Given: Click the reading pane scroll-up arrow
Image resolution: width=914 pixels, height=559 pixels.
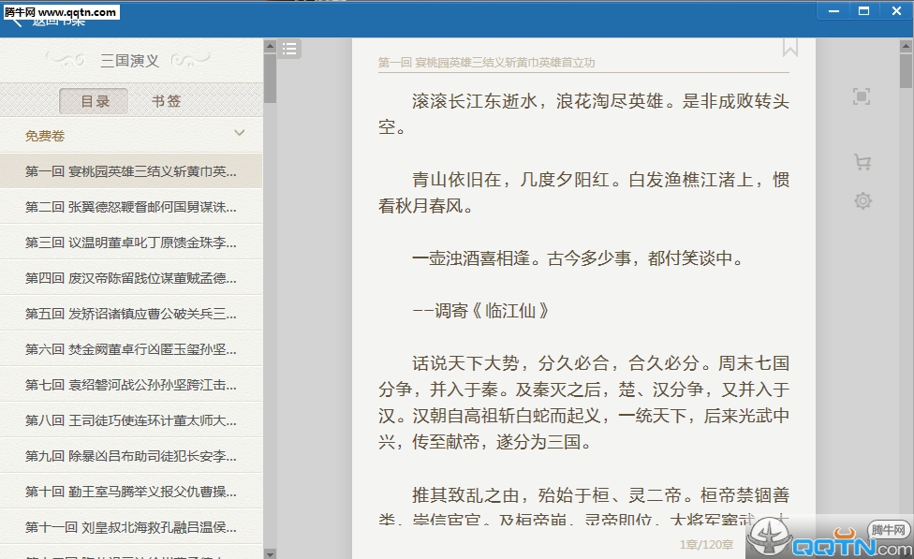Looking at the screenshot, I should click(906, 46).
